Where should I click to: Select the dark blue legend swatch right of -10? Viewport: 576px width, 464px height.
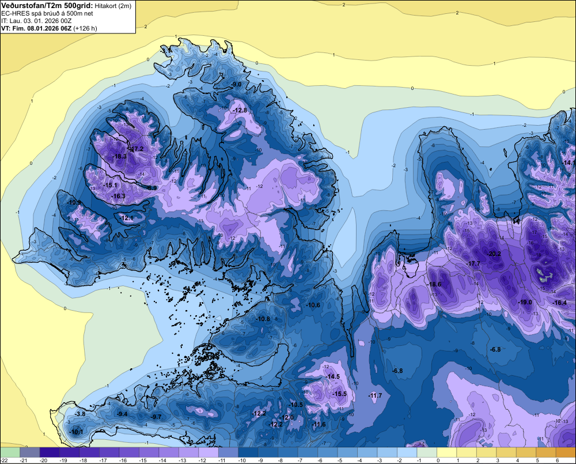coord(248,452)
